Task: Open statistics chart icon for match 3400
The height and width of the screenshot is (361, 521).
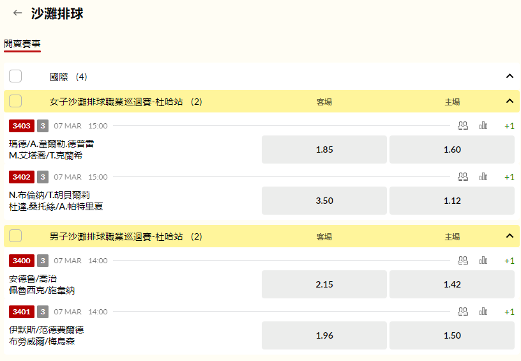Action: click(483, 261)
